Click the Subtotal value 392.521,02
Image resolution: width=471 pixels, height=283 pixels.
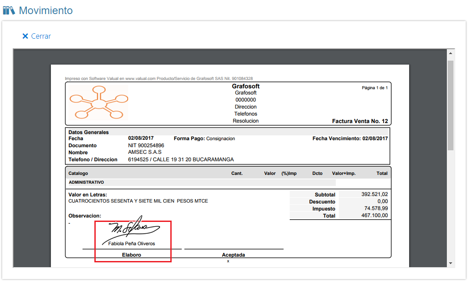pos(374,194)
